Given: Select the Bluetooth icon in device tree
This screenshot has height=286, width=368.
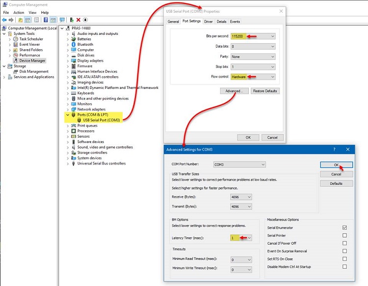Looking at the screenshot, I should pos(74,44).
